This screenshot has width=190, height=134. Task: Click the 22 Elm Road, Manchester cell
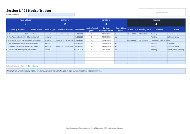click(17, 43)
